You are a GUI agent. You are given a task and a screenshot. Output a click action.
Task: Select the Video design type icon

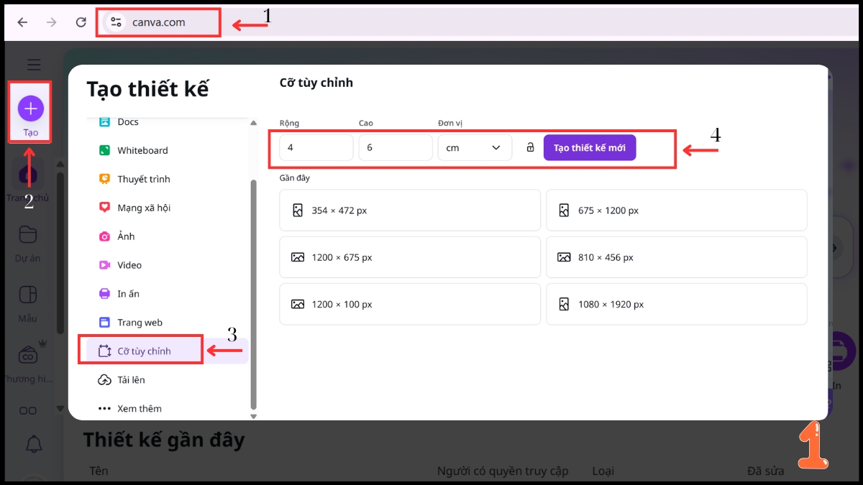[x=104, y=265]
